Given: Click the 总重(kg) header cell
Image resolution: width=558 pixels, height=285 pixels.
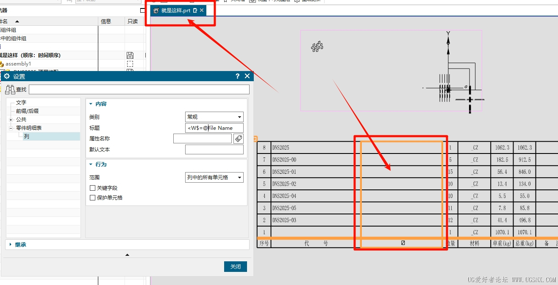Looking at the screenshot, I should (525, 244).
